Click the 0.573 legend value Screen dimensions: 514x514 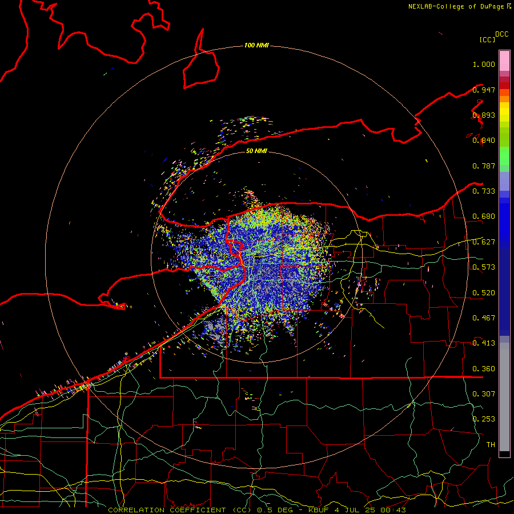pyautogui.click(x=484, y=267)
